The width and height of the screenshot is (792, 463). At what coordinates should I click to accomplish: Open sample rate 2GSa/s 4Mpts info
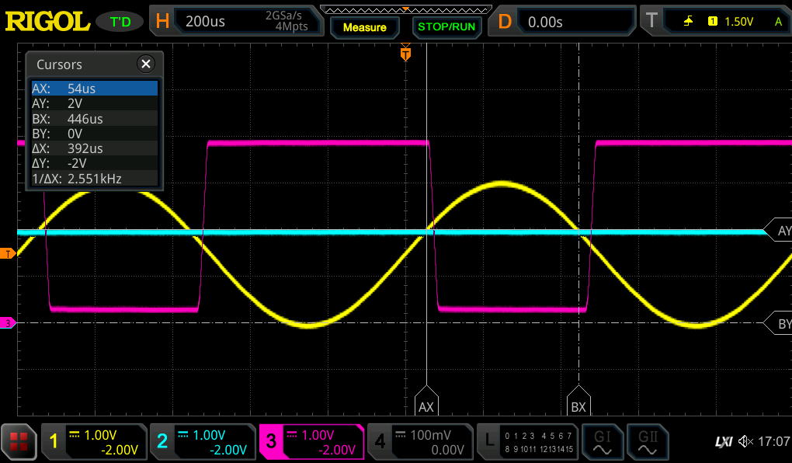(287, 21)
